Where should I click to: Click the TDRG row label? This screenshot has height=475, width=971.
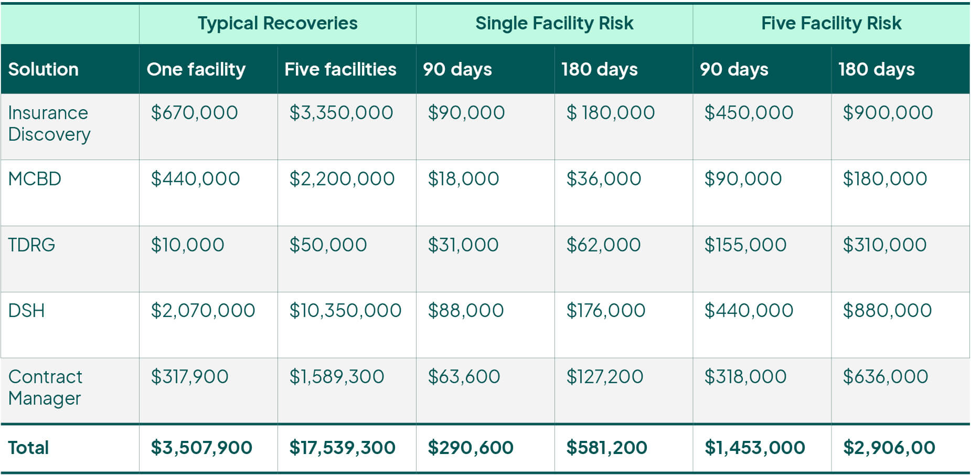click(31, 245)
